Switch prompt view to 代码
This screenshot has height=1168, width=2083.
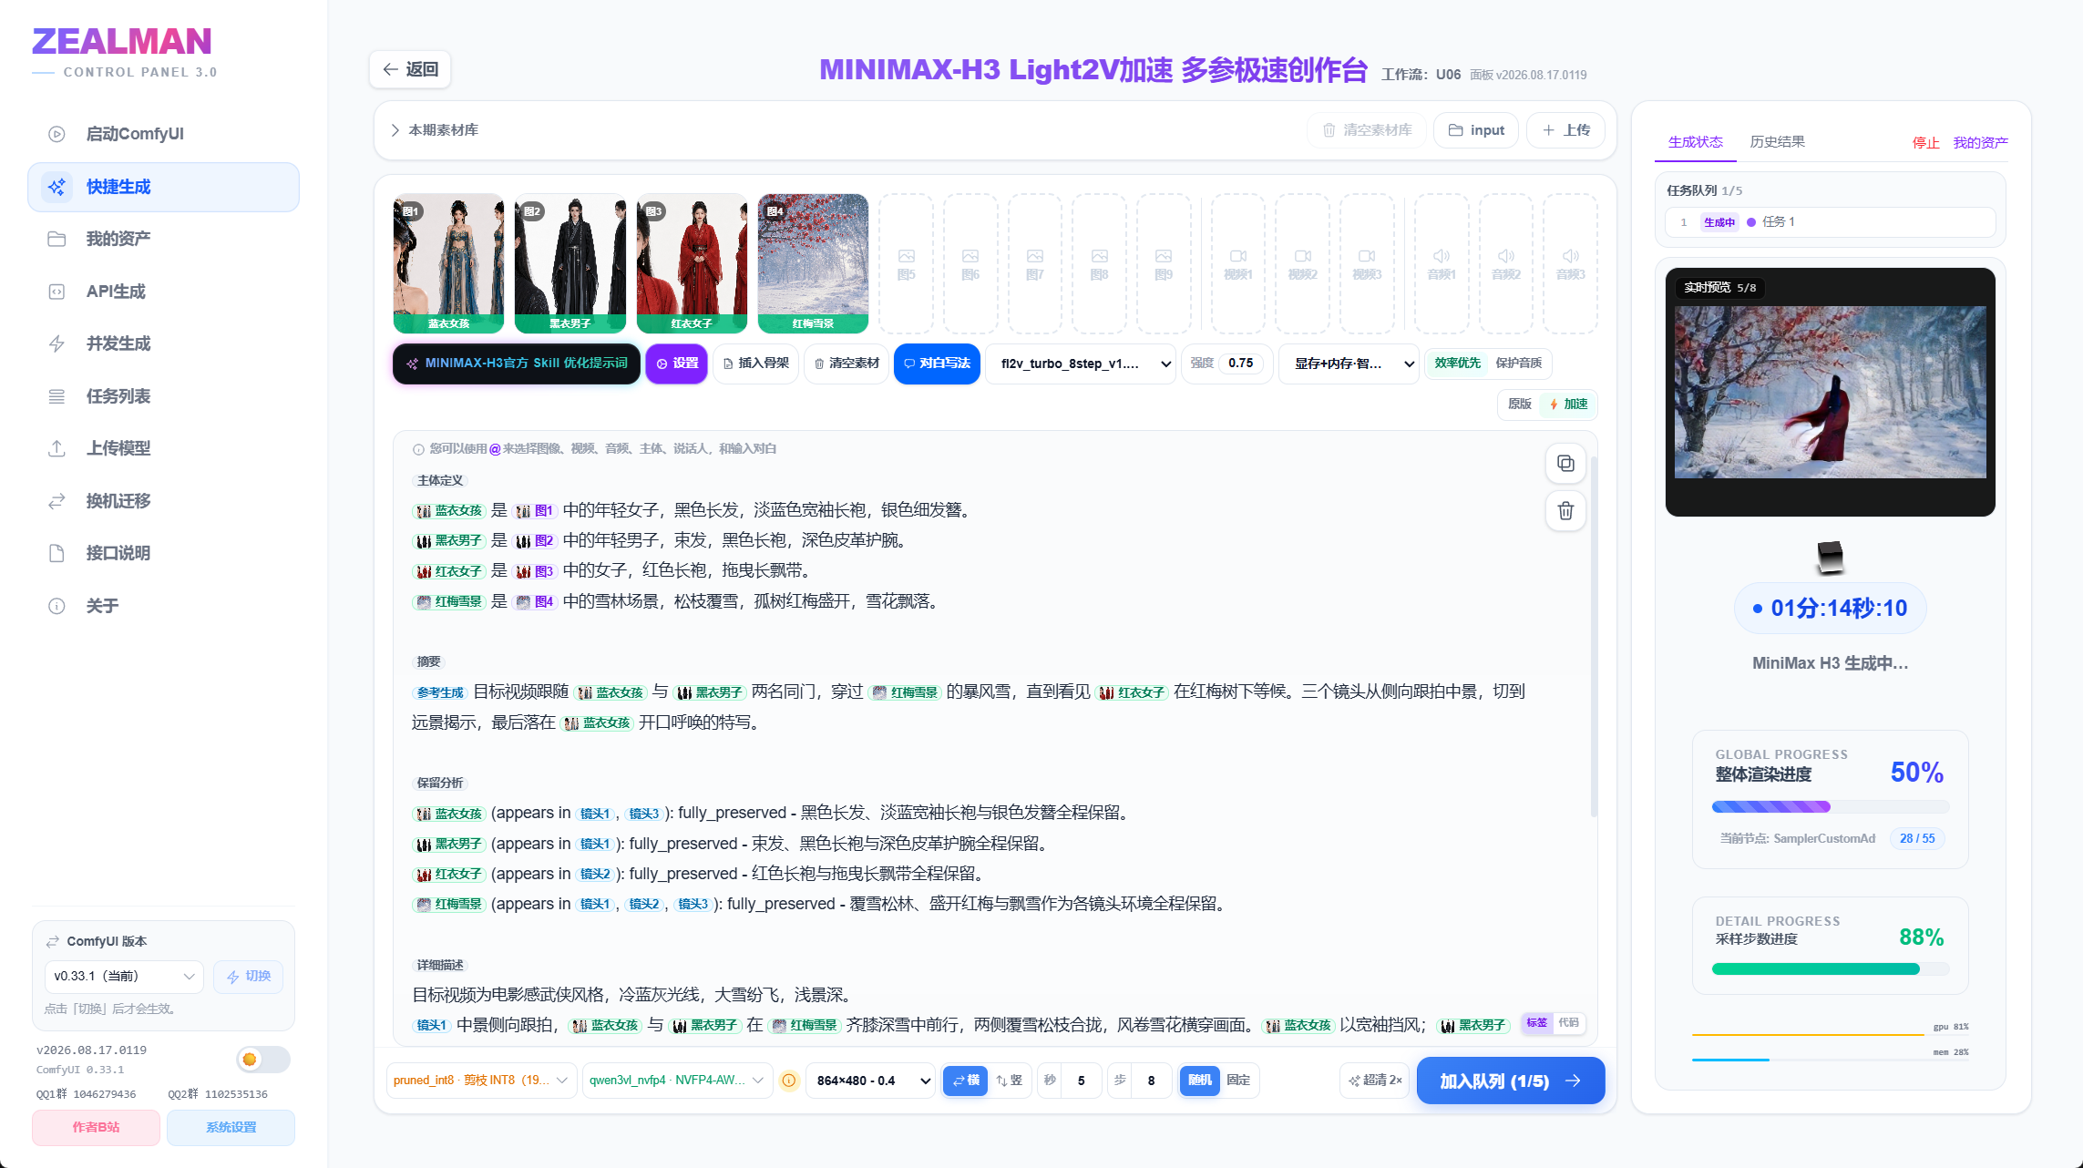tap(1568, 1023)
